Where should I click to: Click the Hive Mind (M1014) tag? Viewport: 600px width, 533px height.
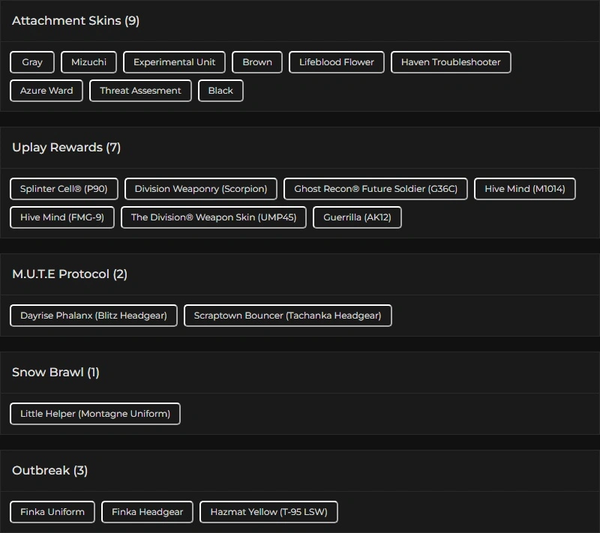(x=525, y=189)
